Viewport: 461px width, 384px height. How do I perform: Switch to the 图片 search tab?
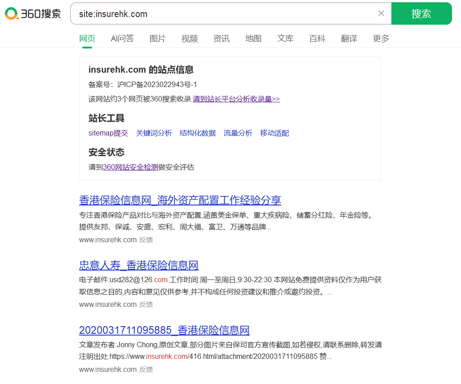(x=158, y=39)
